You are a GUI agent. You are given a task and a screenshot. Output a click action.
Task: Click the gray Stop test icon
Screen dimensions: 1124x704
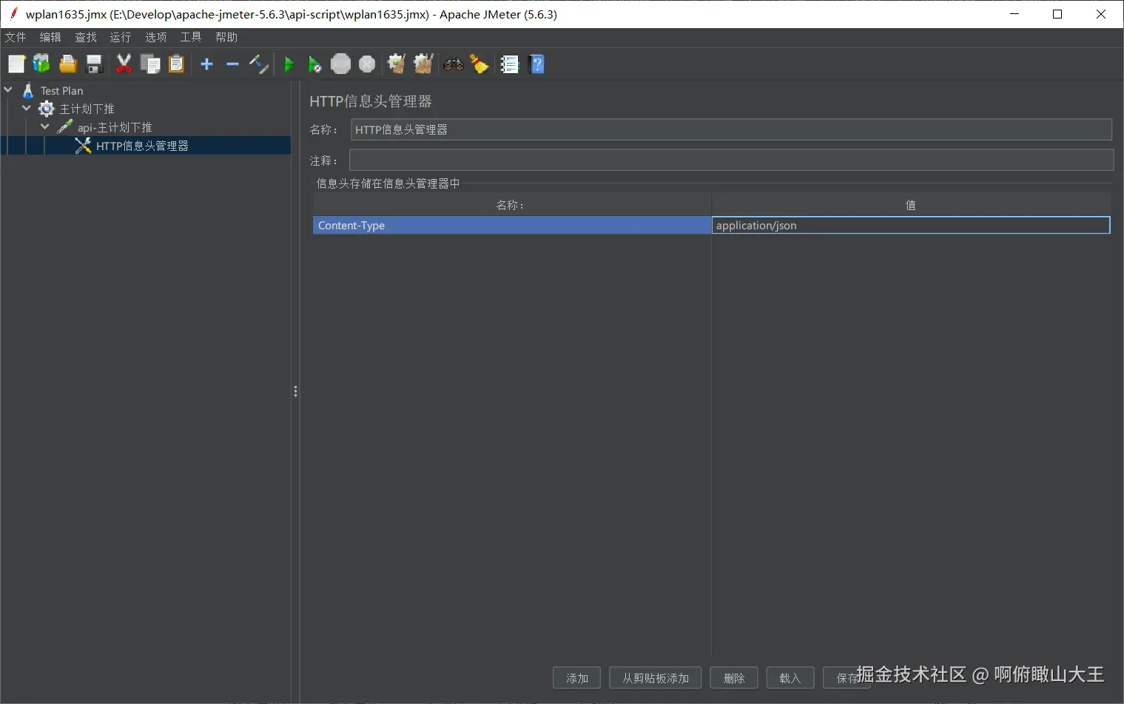coord(340,64)
